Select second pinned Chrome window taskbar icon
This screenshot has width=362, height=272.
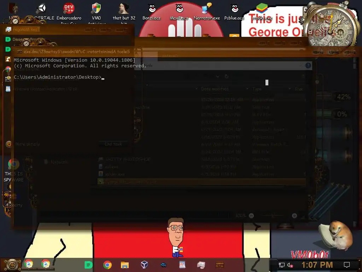[x=46, y=264]
